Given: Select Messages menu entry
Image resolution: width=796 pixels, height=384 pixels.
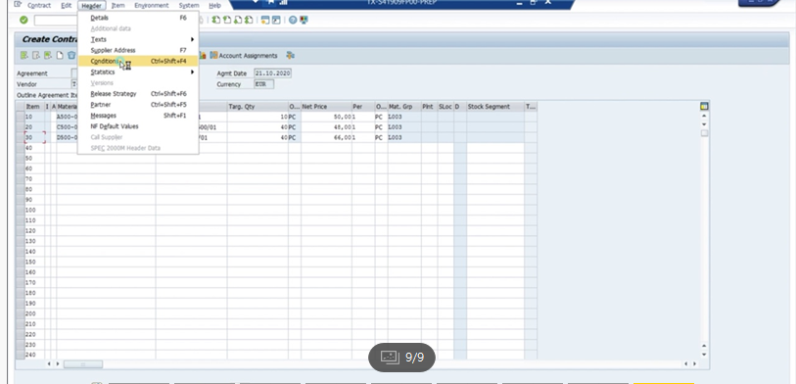Looking at the screenshot, I should point(138,116).
